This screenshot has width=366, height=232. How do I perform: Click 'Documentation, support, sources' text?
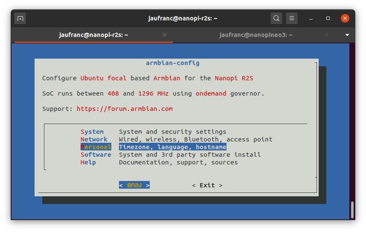178,162
